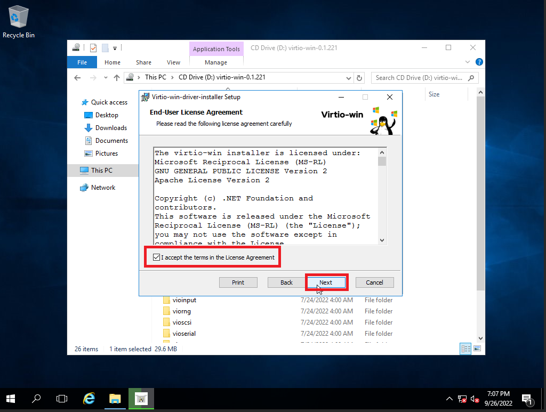Click This PC in the address breadcrumb
Image resolution: width=546 pixels, height=412 pixels.
156,77
